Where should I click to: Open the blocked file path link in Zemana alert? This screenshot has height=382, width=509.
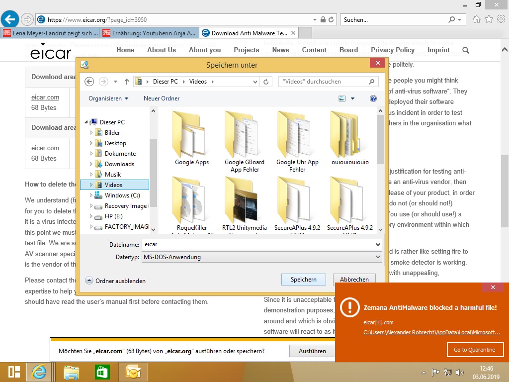(432, 332)
